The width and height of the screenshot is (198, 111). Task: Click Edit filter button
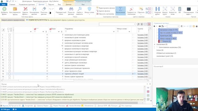click(x=105, y=8)
